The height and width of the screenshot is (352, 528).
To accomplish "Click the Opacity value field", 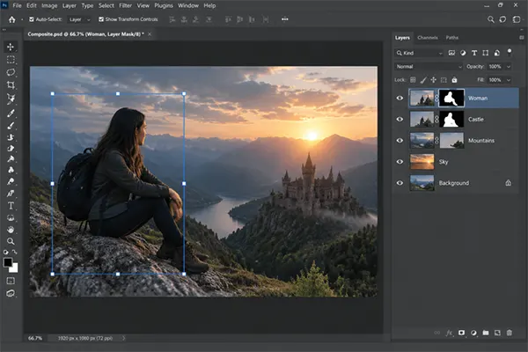I will tap(495, 67).
